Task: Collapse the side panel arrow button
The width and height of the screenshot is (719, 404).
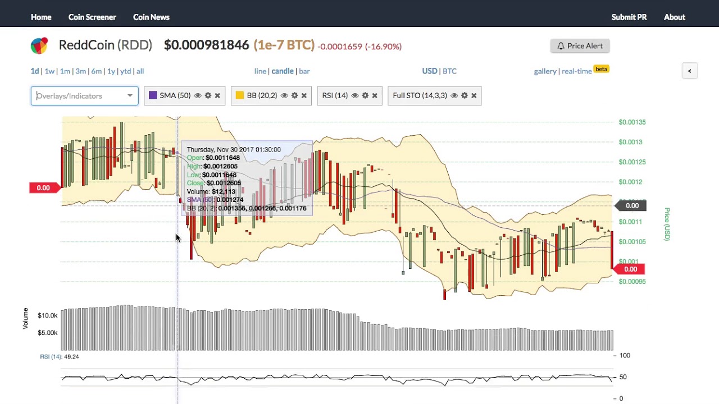Action: click(x=690, y=71)
